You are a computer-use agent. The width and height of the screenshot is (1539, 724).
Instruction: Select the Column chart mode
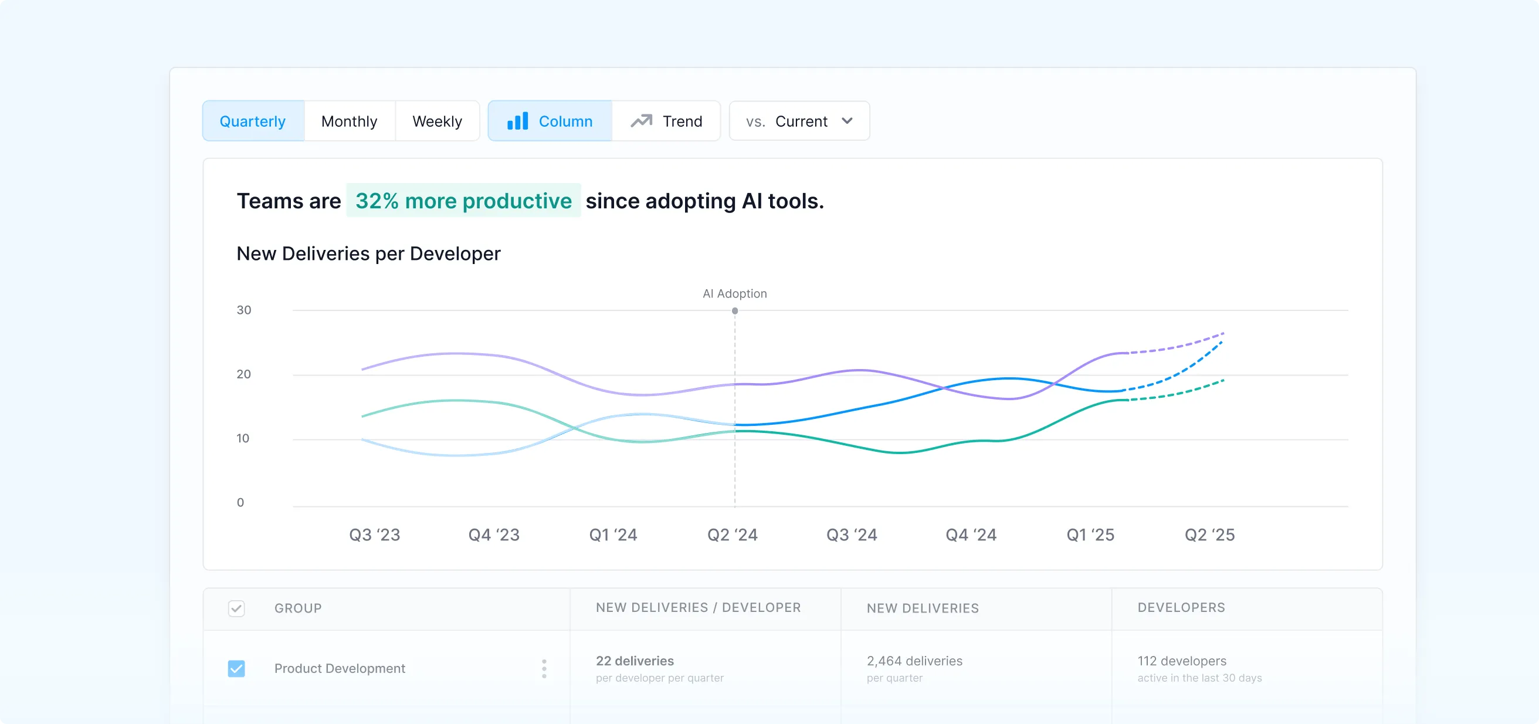[x=550, y=121]
